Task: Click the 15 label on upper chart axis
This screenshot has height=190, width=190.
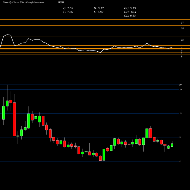Action: tap(182, 40)
